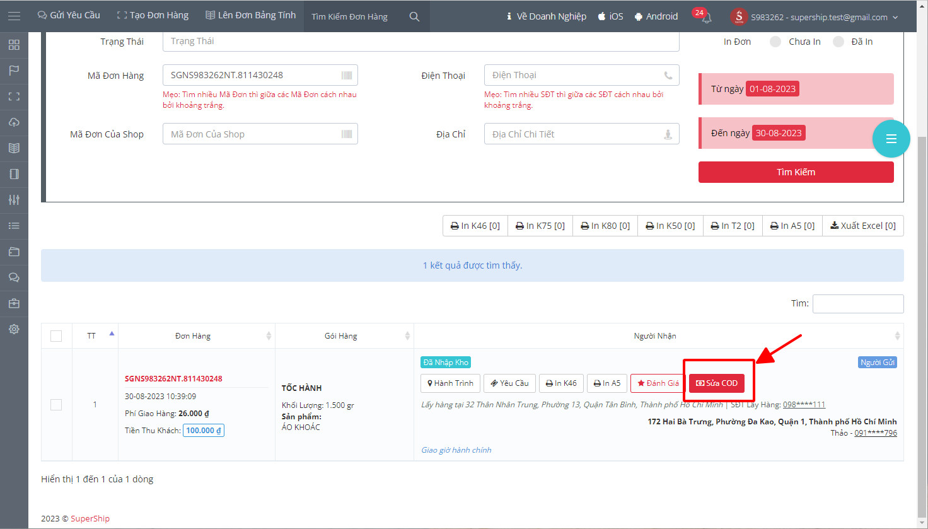Click the teal floating menu button
Viewport: 928px width, 529px height.
coord(891,139)
